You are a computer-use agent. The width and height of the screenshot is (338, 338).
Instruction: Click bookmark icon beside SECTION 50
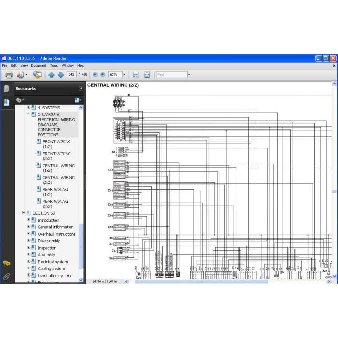tap(28, 213)
